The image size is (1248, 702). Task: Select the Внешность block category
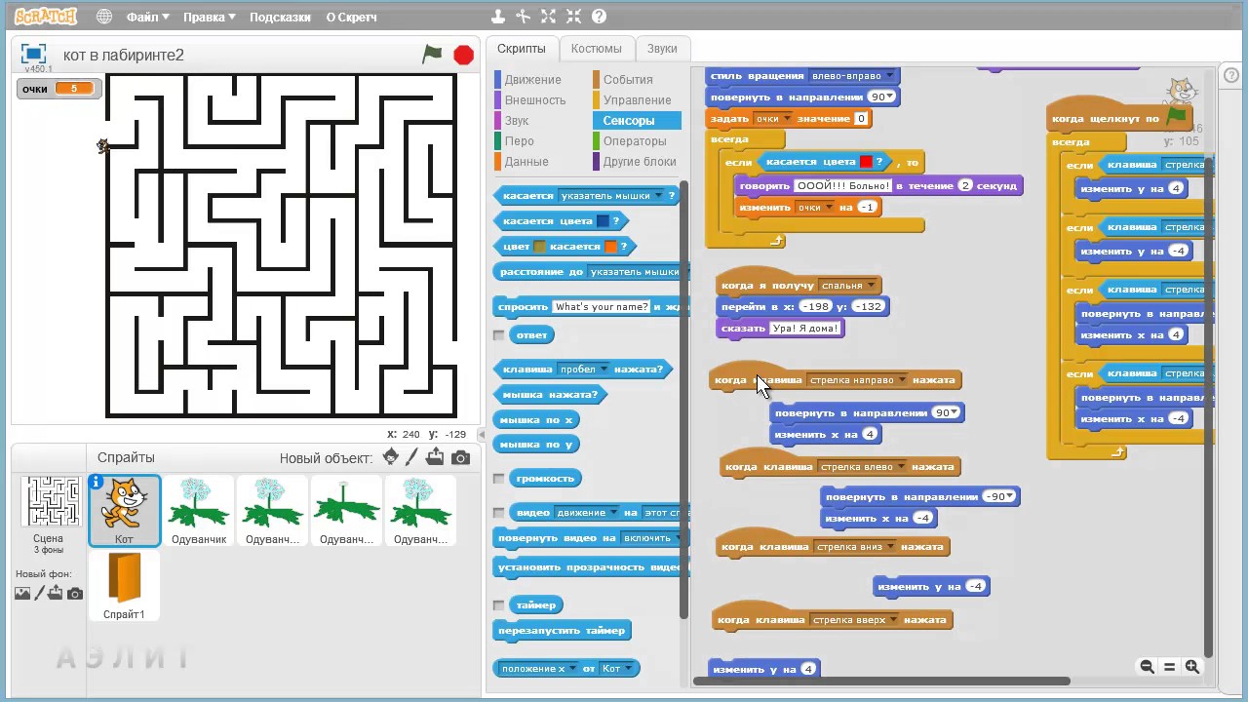pos(534,100)
